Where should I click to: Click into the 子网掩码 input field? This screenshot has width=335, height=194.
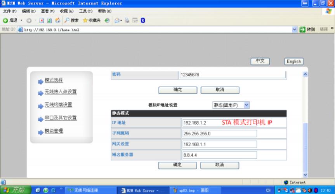tap(220, 133)
